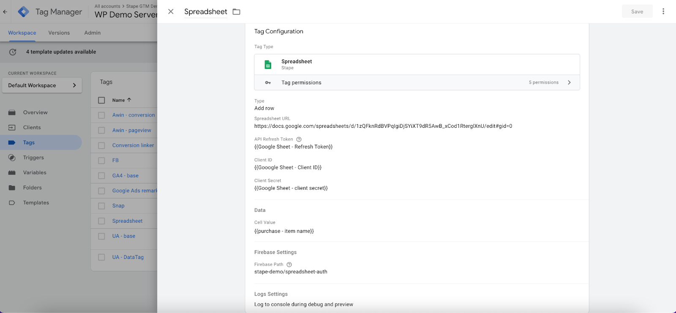Open Folders in the sidebar
This screenshot has width=676, height=313.
[x=33, y=188]
